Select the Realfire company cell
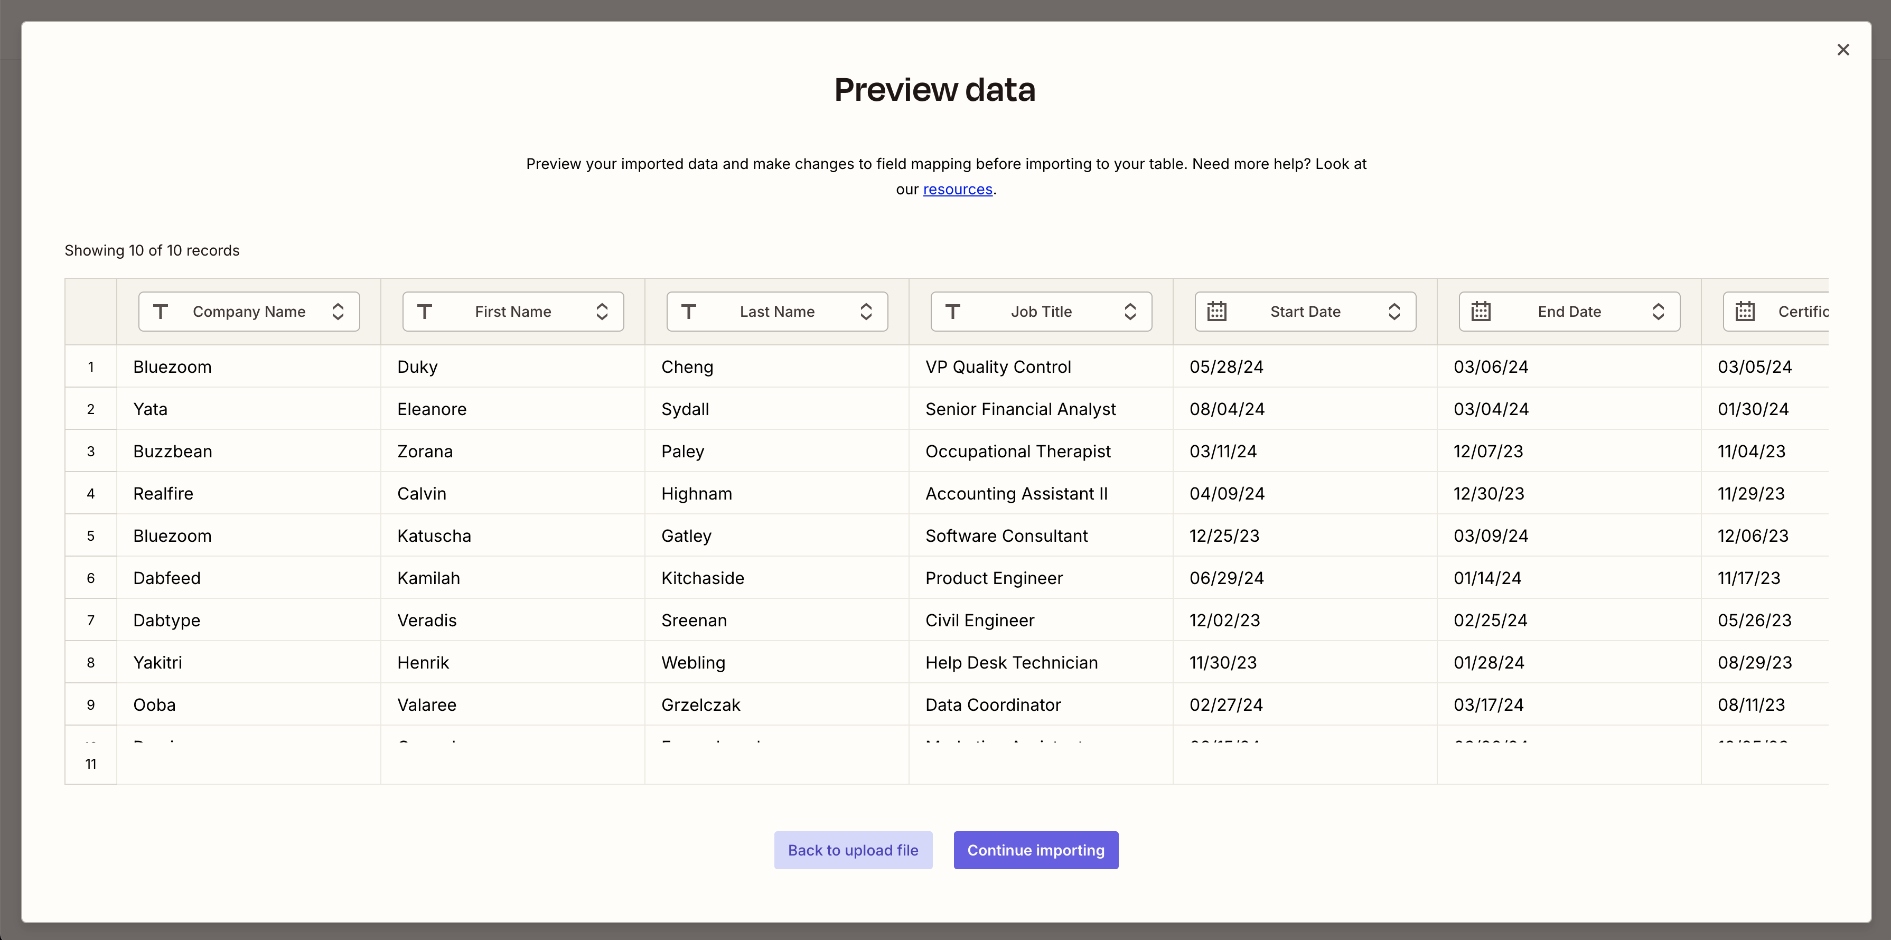The width and height of the screenshot is (1891, 940). (x=249, y=494)
